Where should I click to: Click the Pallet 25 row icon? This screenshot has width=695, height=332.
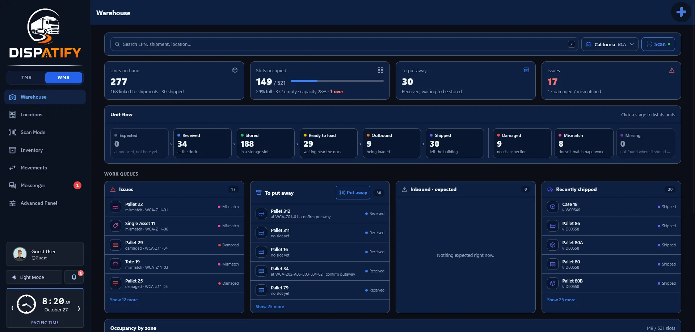(115, 283)
